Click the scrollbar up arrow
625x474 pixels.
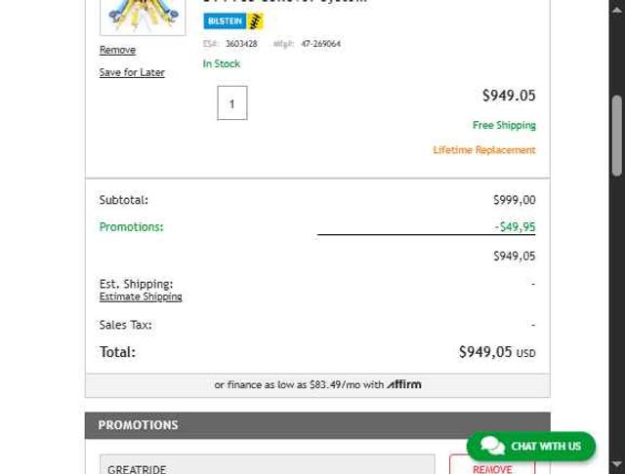coord(616,8)
